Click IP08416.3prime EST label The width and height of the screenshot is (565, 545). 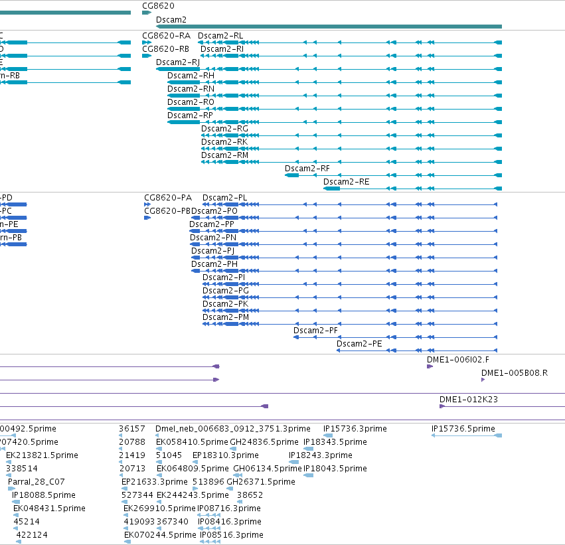coord(230,522)
